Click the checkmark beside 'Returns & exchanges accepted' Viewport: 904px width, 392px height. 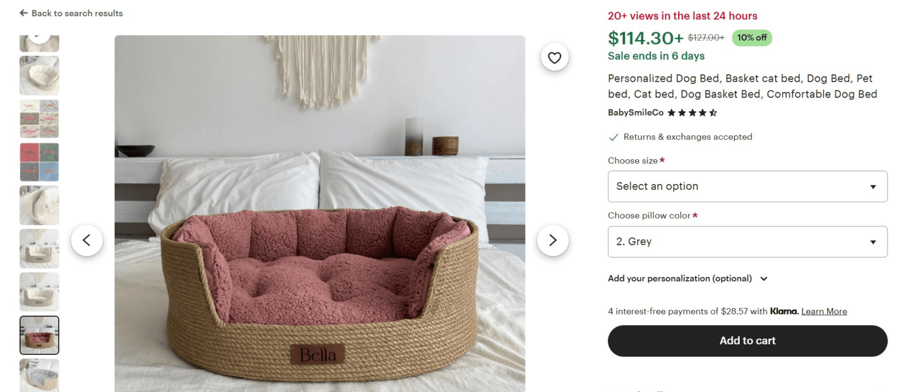click(x=613, y=137)
